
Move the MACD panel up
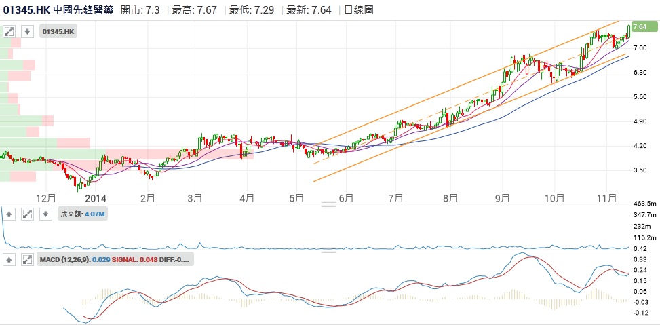9,259
